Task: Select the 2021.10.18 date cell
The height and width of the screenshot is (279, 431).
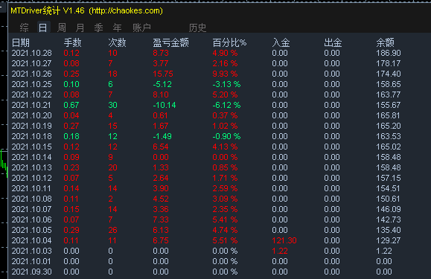Action: 31,136
